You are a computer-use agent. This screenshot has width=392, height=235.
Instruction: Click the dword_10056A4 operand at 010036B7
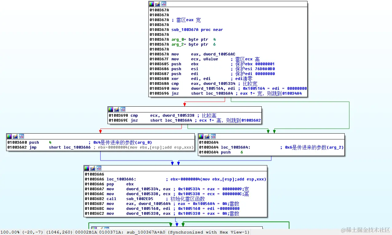(155, 204)
